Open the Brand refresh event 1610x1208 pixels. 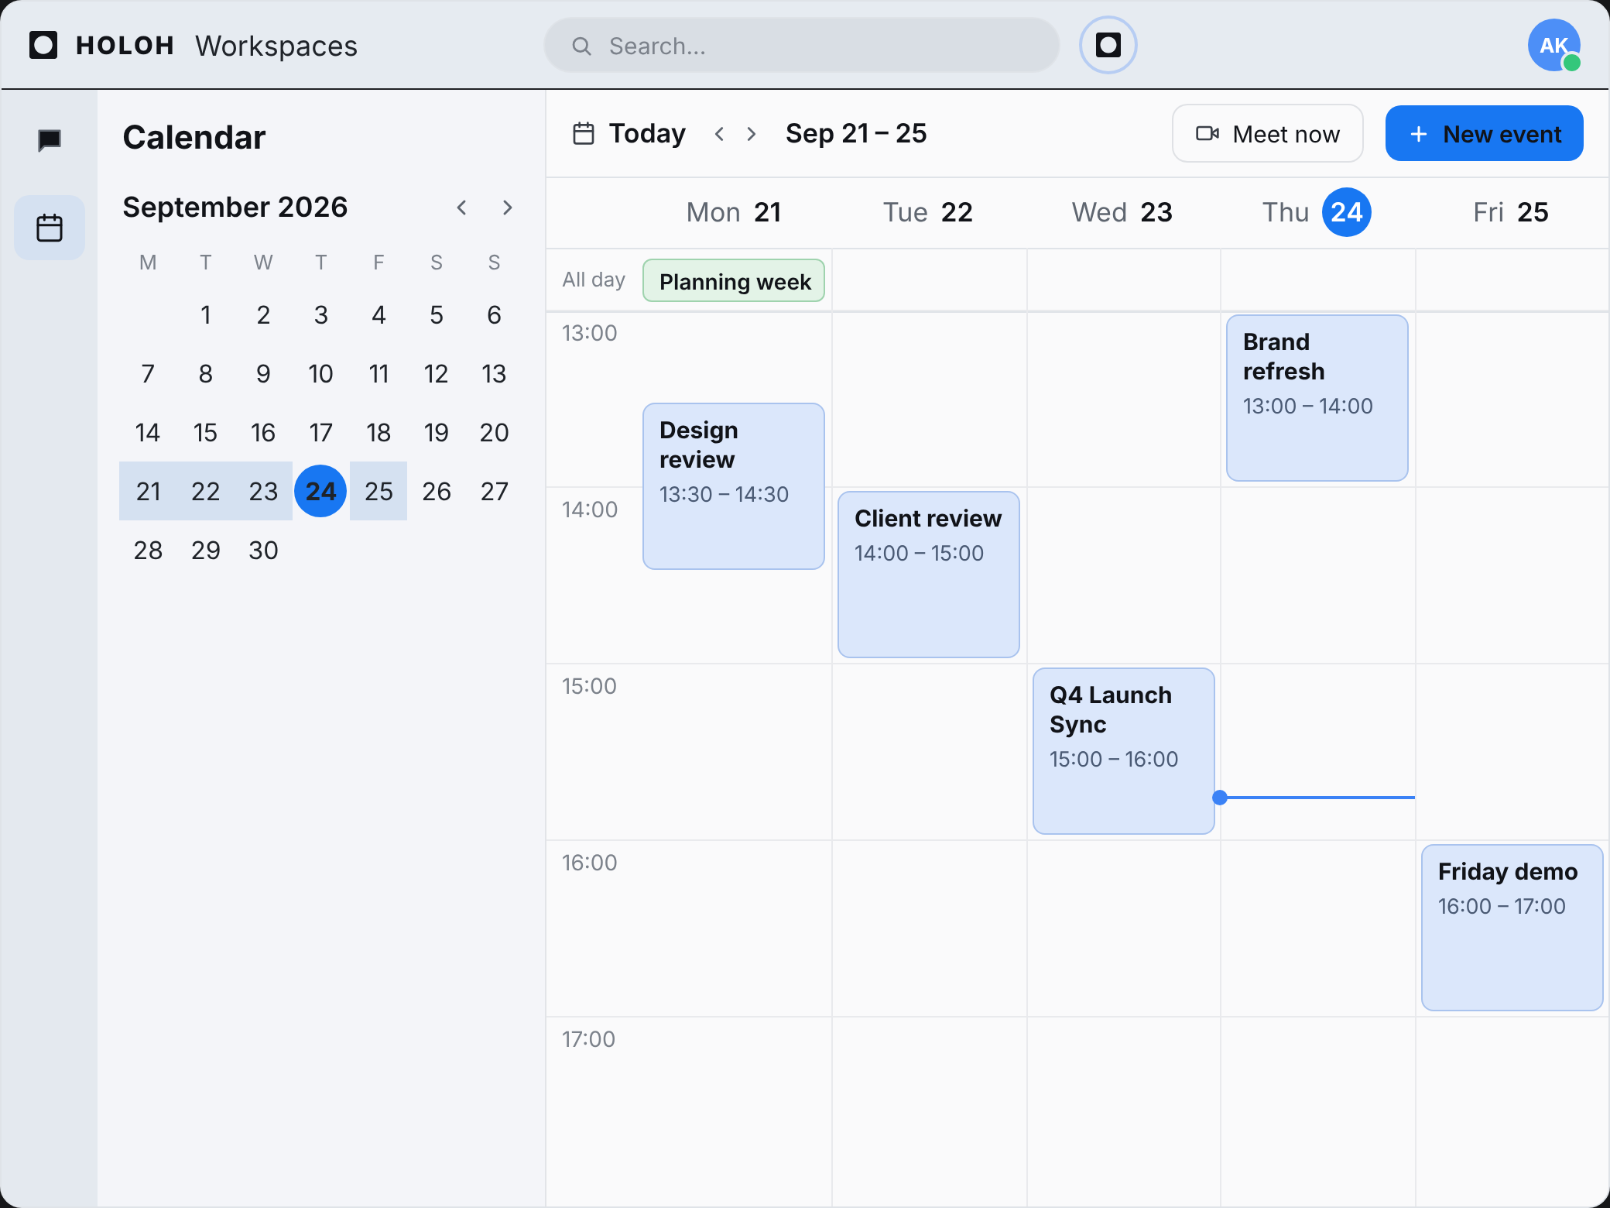(x=1317, y=398)
